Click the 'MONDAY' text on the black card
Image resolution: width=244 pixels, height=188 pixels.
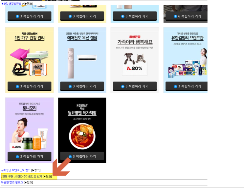(82, 105)
